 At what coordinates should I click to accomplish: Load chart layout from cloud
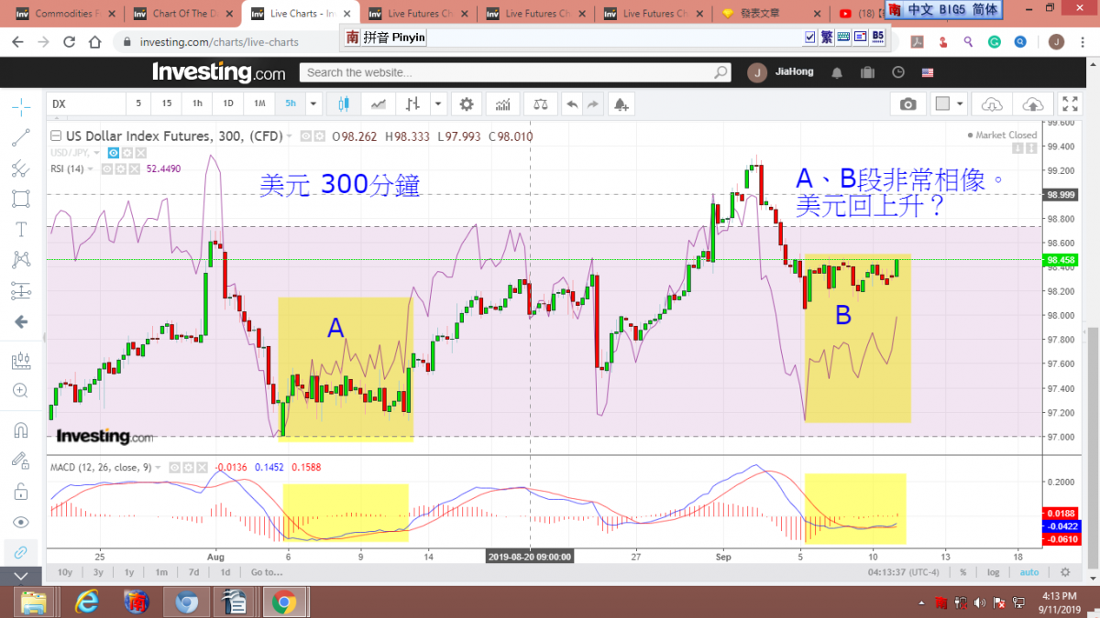[992, 104]
